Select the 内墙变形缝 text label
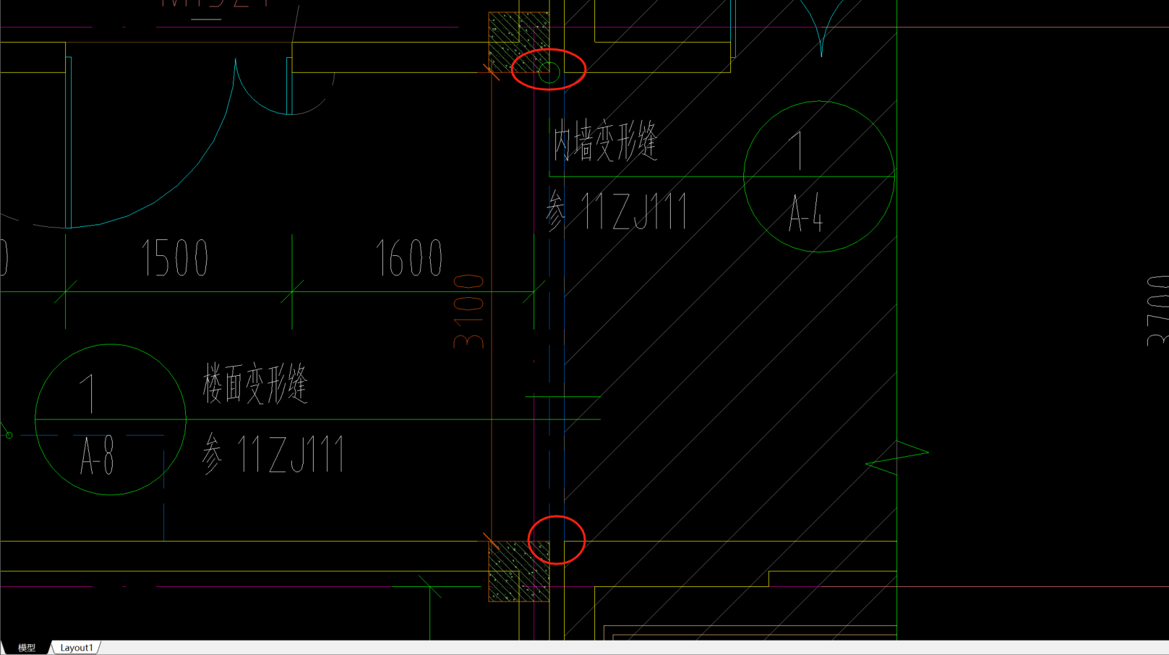The image size is (1169, 655). pyautogui.click(x=606, y=141)
